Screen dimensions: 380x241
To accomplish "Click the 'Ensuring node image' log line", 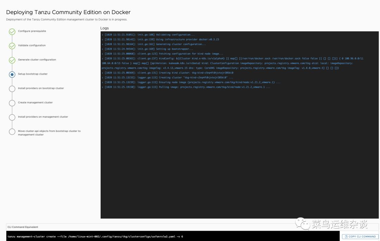I will 191,82.
